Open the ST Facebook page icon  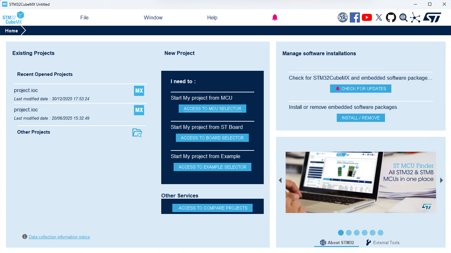(x=355, y=17)
